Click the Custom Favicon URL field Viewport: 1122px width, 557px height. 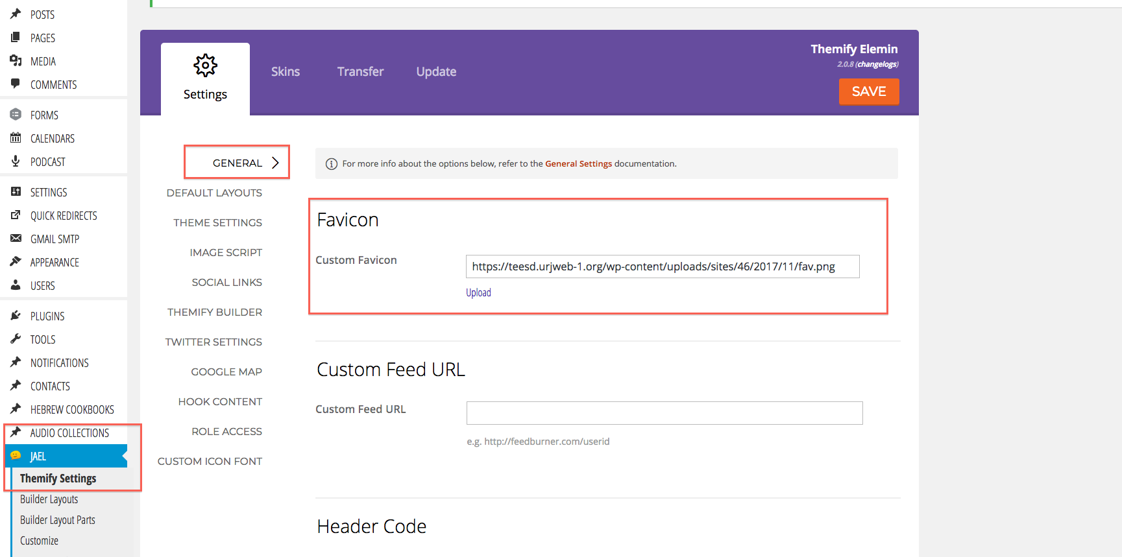(662, 267)
